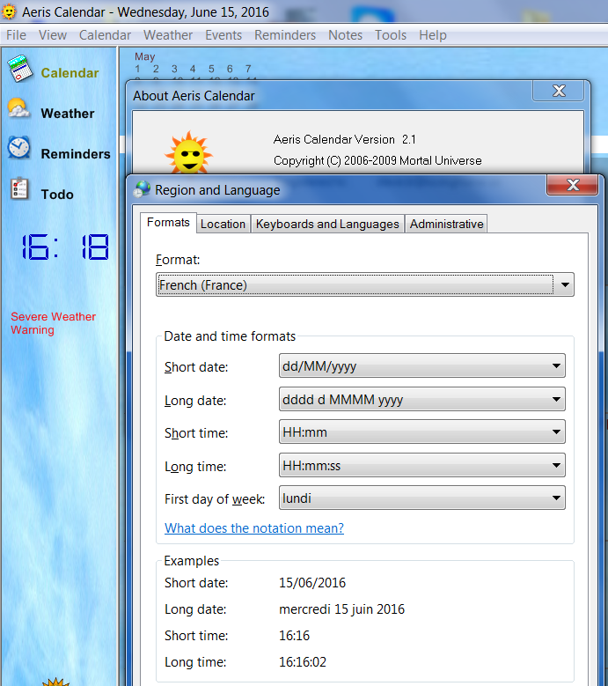Select the Weather sidebar label

68,114
